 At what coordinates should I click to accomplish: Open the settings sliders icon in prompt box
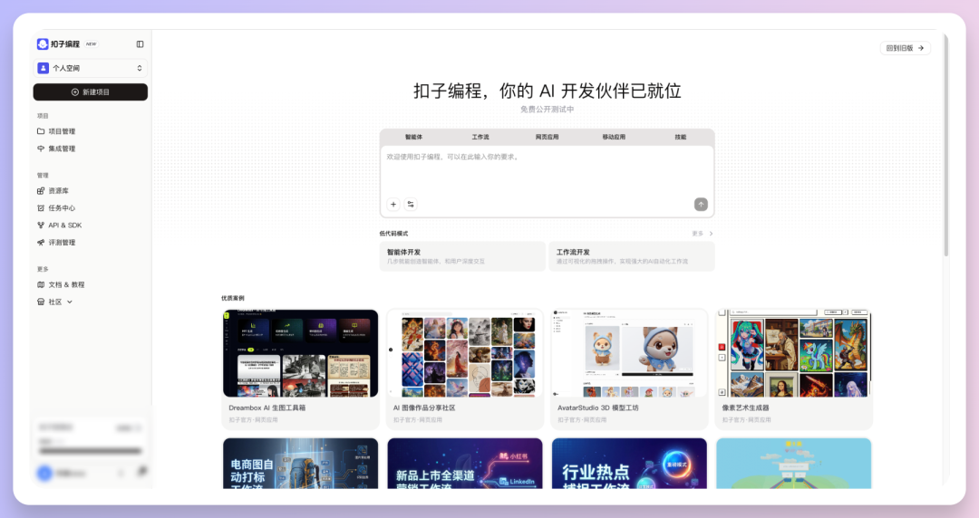[411, 205]
